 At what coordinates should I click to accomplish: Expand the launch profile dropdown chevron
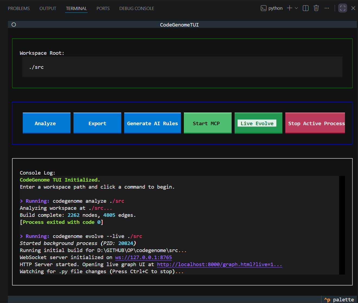point(296,8)
